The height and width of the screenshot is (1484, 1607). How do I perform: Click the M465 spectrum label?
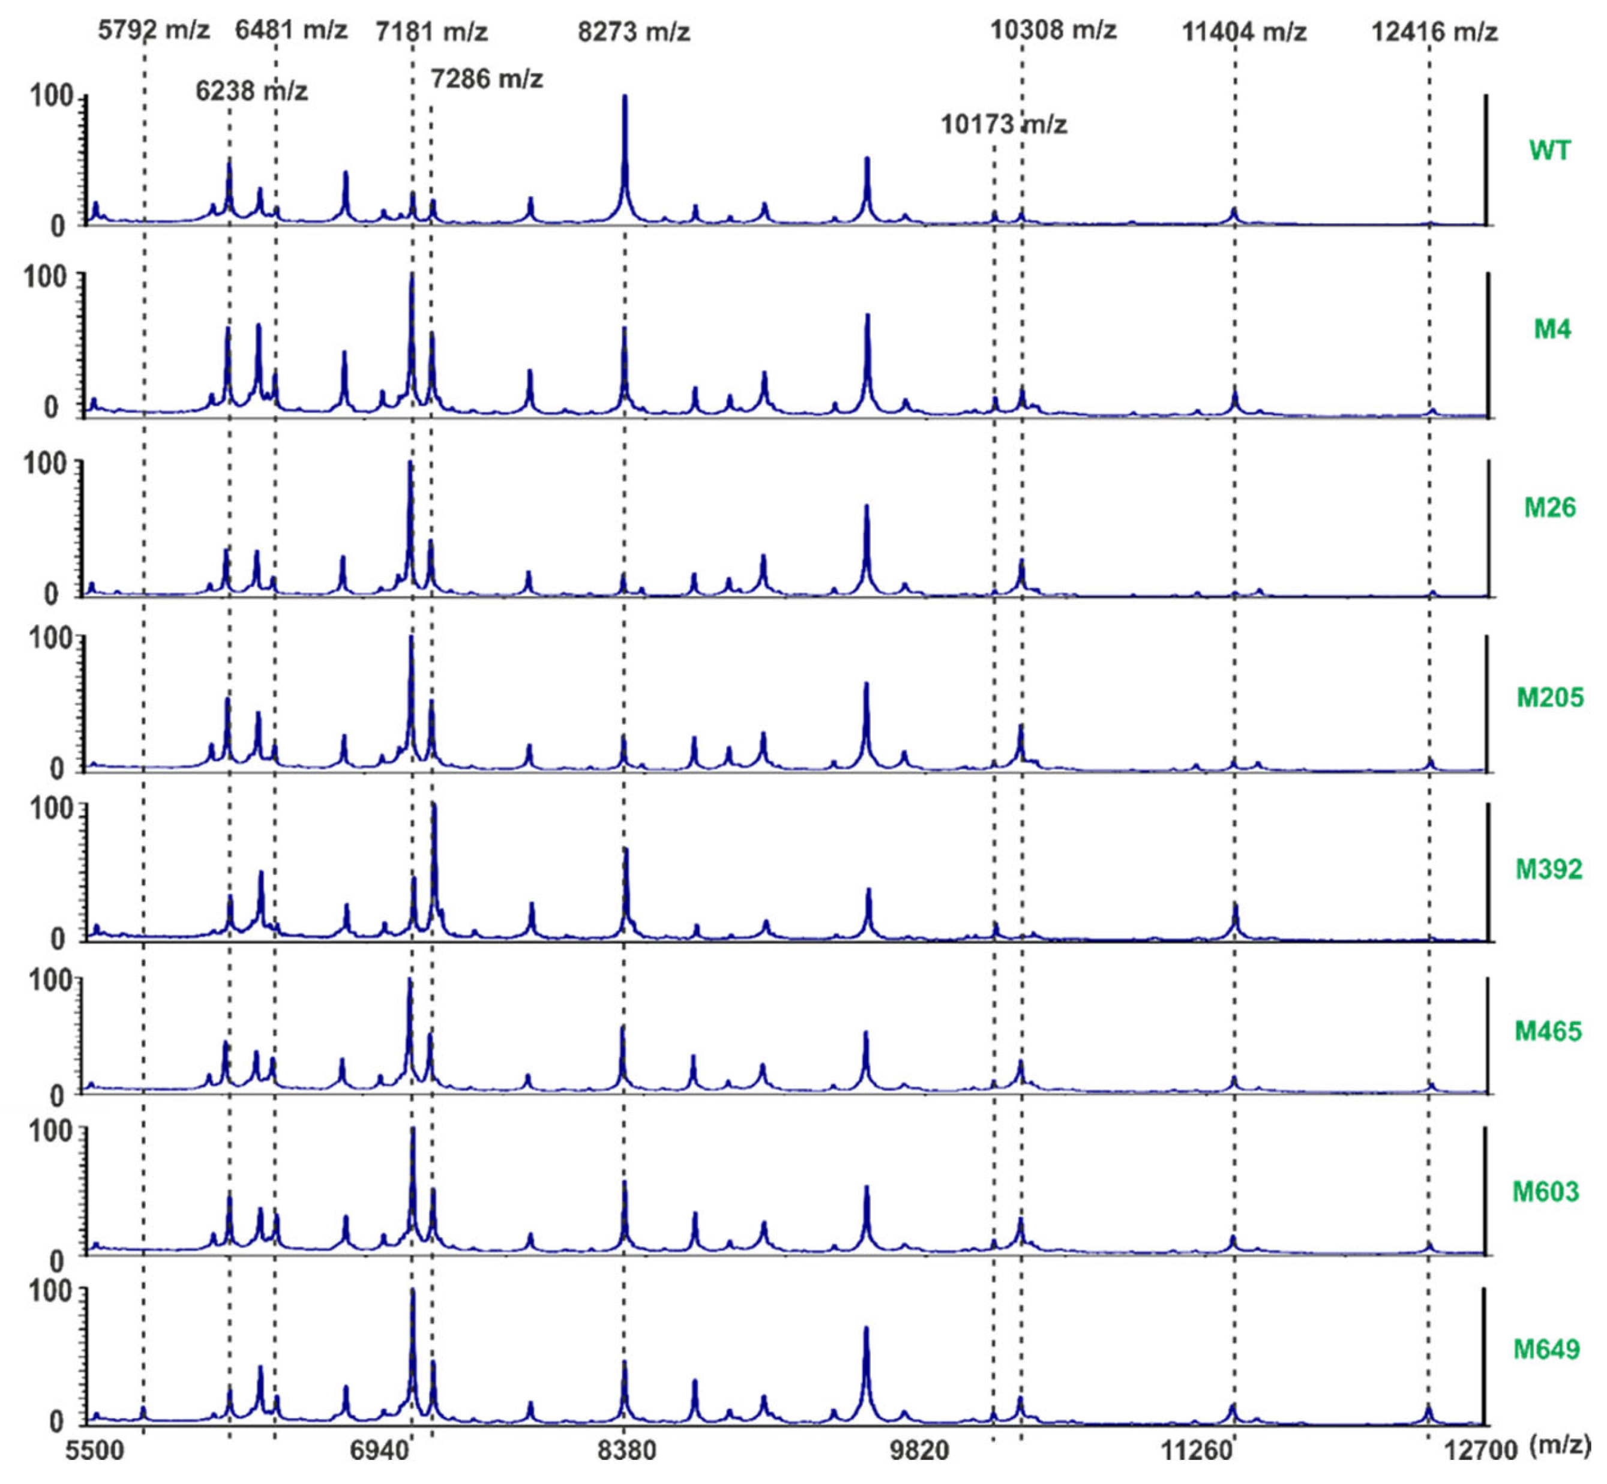(1548, 1031)
